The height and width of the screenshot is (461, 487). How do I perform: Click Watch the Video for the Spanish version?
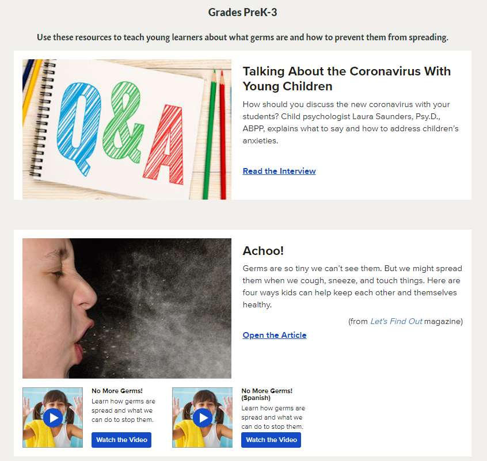(271, 440)
